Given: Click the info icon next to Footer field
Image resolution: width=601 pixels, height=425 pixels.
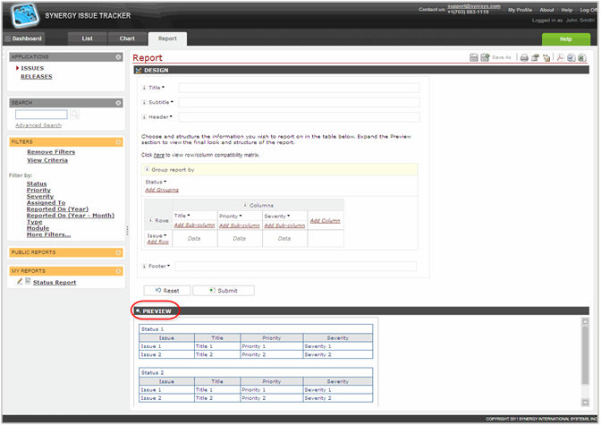Looking at the screenshot, I should click(145, 266).
